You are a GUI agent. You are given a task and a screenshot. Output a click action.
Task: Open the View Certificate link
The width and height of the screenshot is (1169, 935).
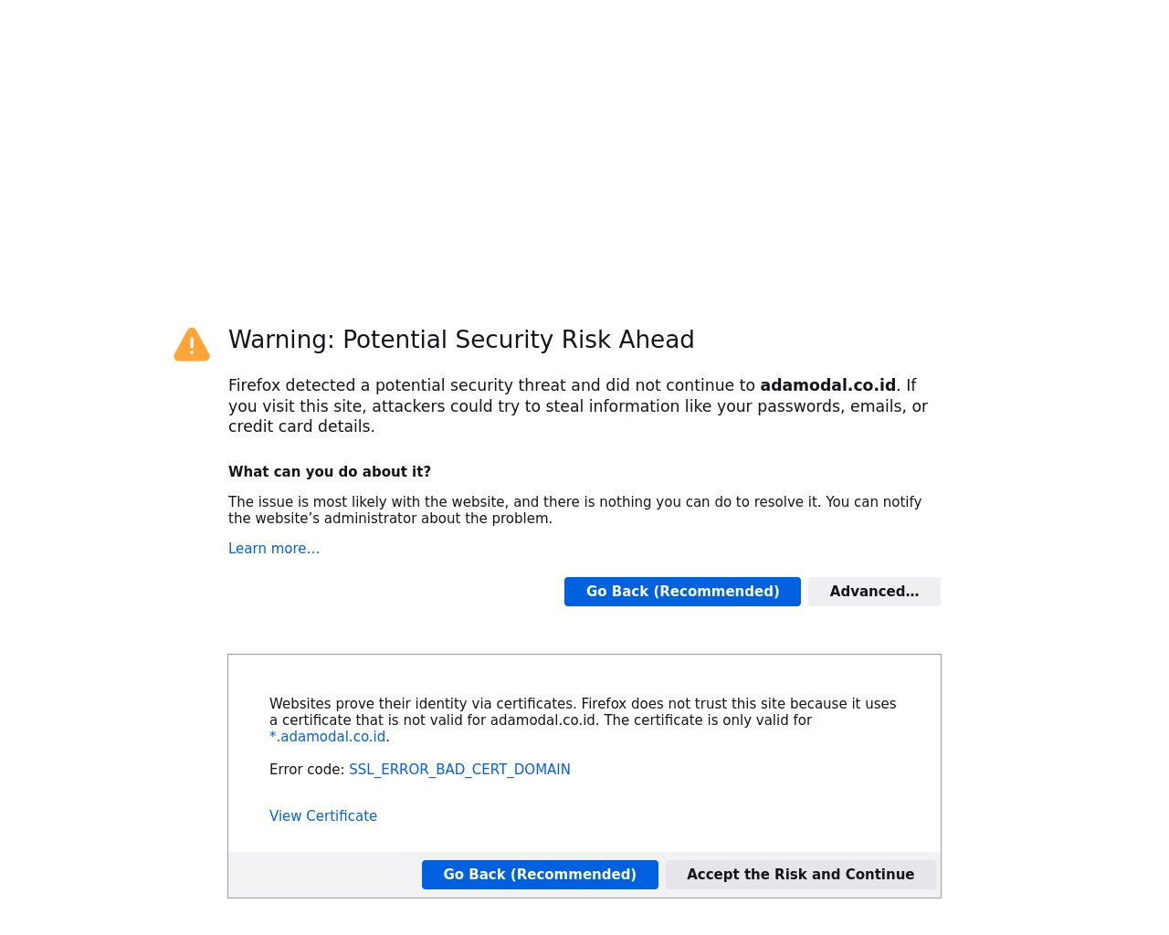tap(323, 816)
